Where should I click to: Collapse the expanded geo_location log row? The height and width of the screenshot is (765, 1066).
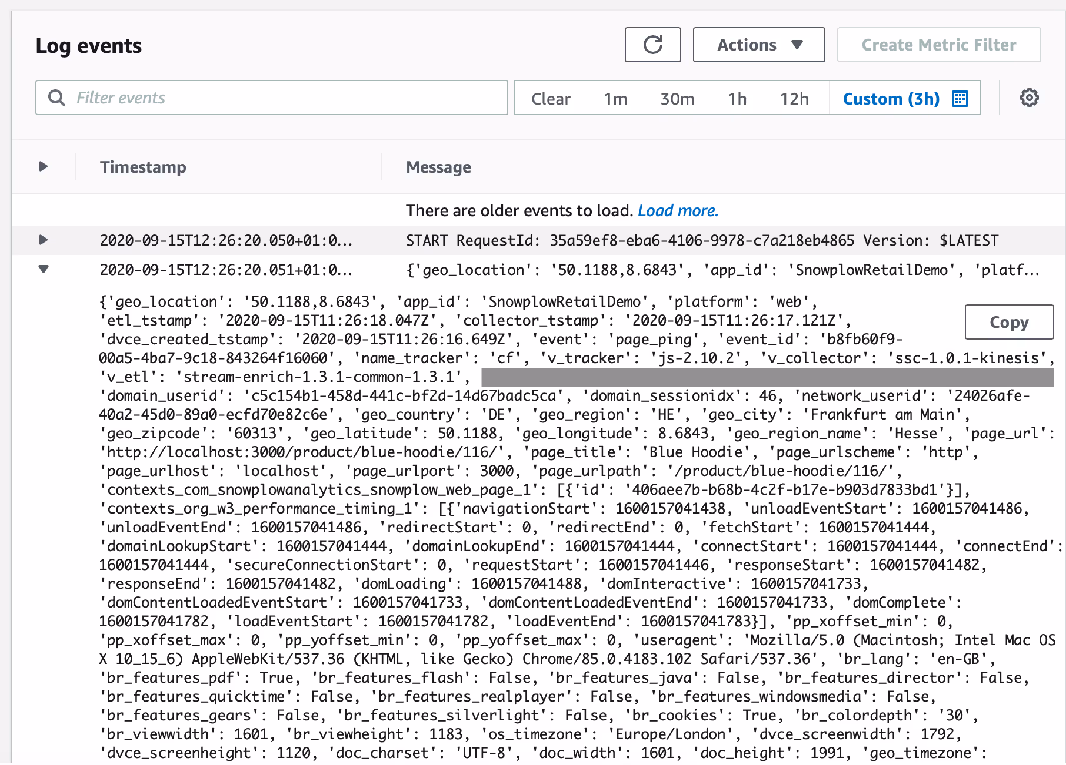(43, 269)
